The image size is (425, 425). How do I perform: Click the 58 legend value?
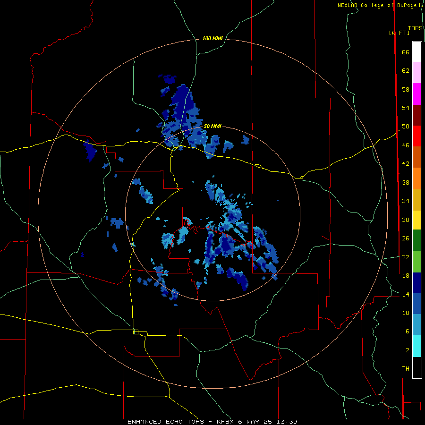pyautogui.click(x=406, y=89)
